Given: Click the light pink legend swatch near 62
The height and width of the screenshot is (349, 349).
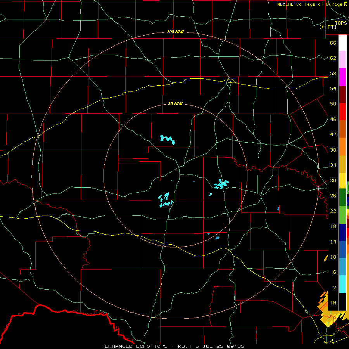Looking at the screenshot, I should pos(342,60).
